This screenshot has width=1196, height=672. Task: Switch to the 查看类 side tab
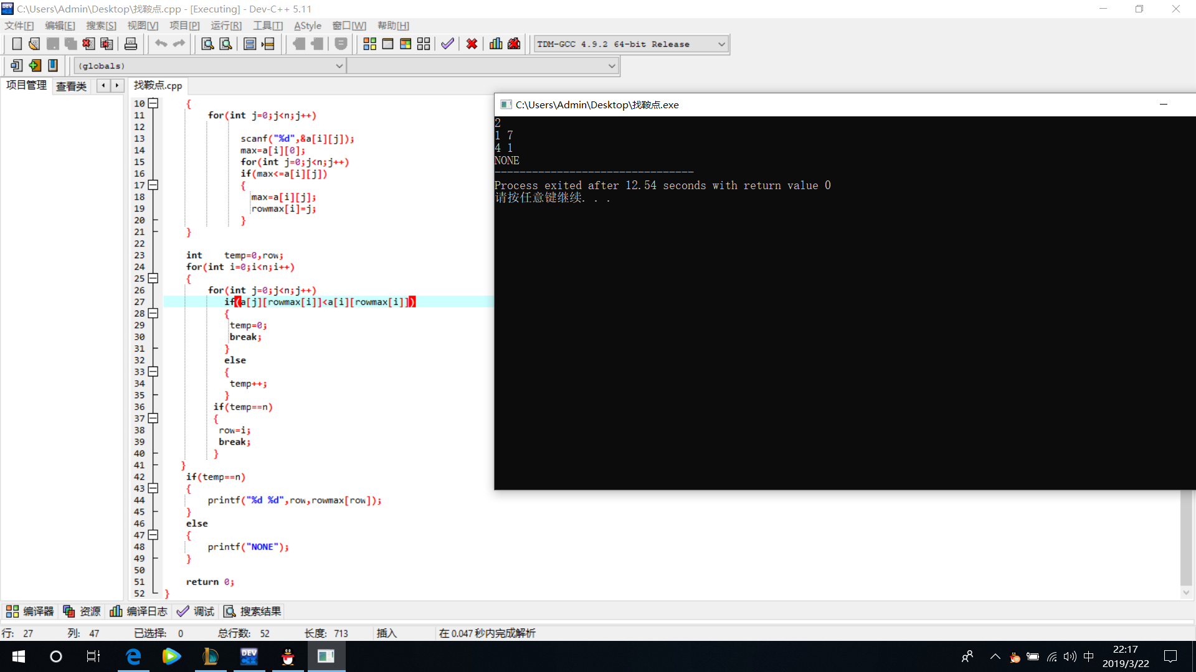point(72,86)
